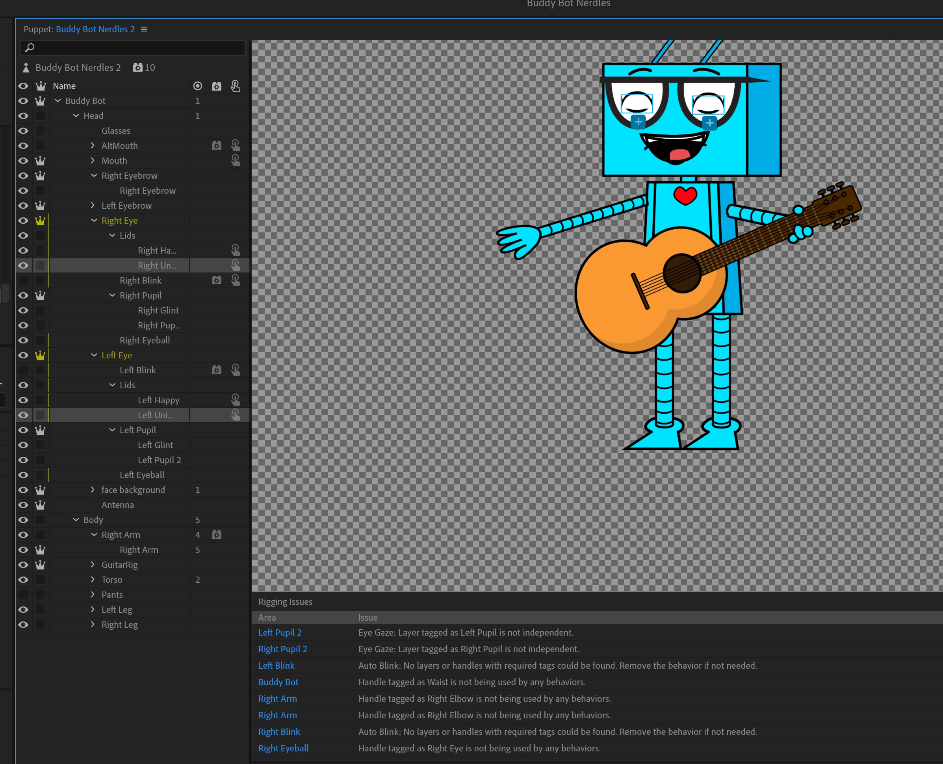Expand the face background group
The image size is (943, 764).
(93, 490)
